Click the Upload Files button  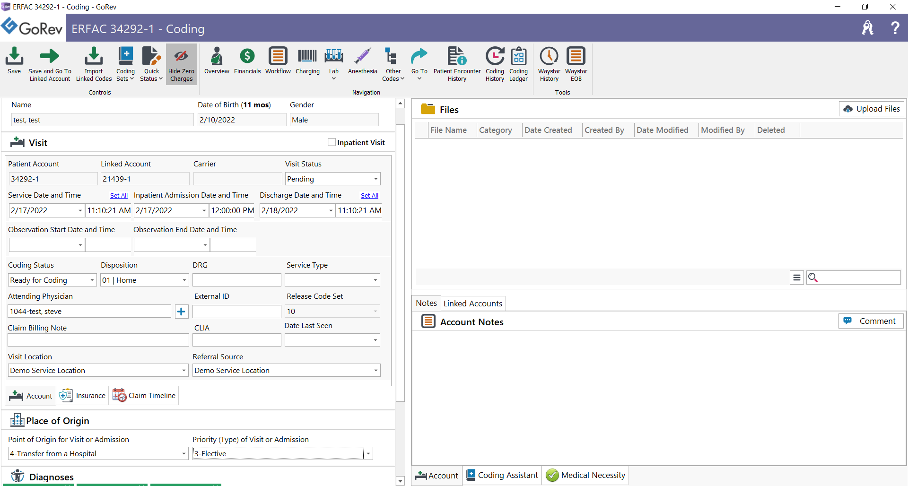872,109
